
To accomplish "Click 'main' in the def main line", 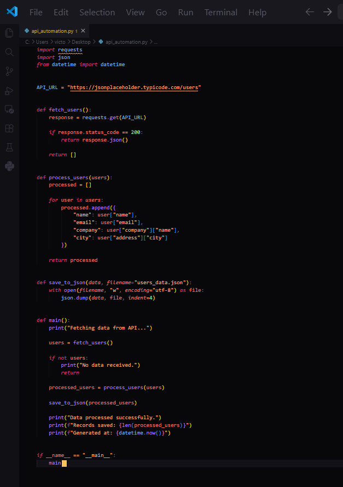I will click(x=55, y=320).
